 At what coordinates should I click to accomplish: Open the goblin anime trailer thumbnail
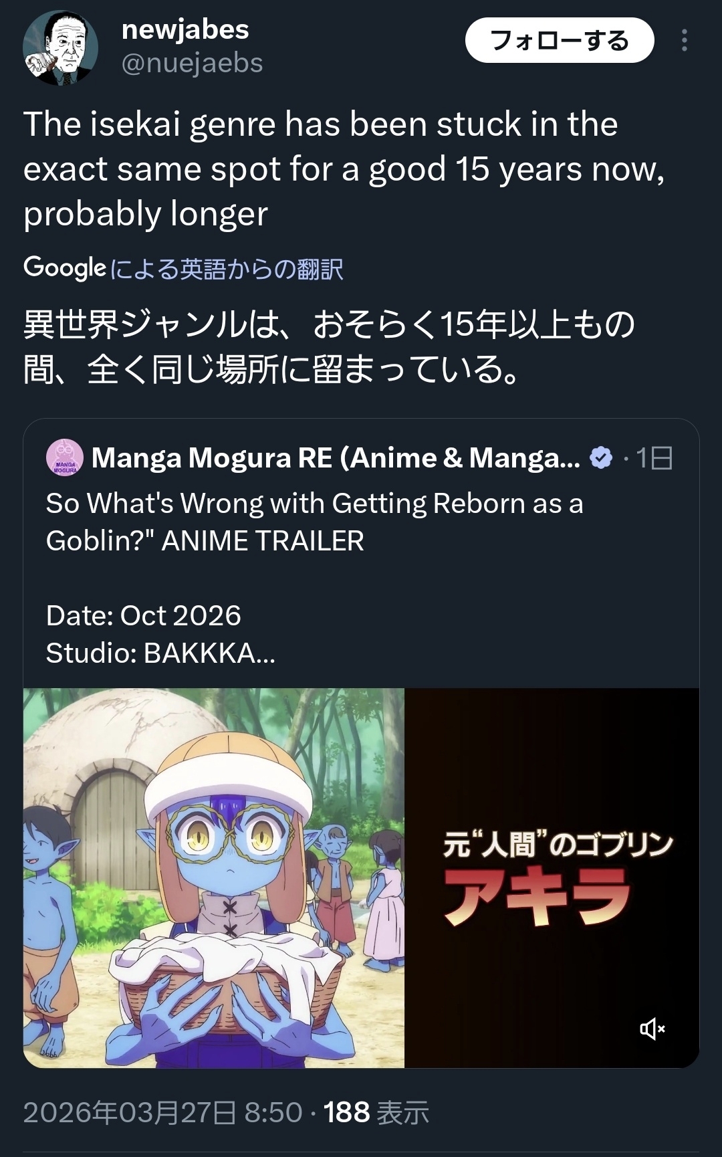pyautogui.click(x=214, y=877)
